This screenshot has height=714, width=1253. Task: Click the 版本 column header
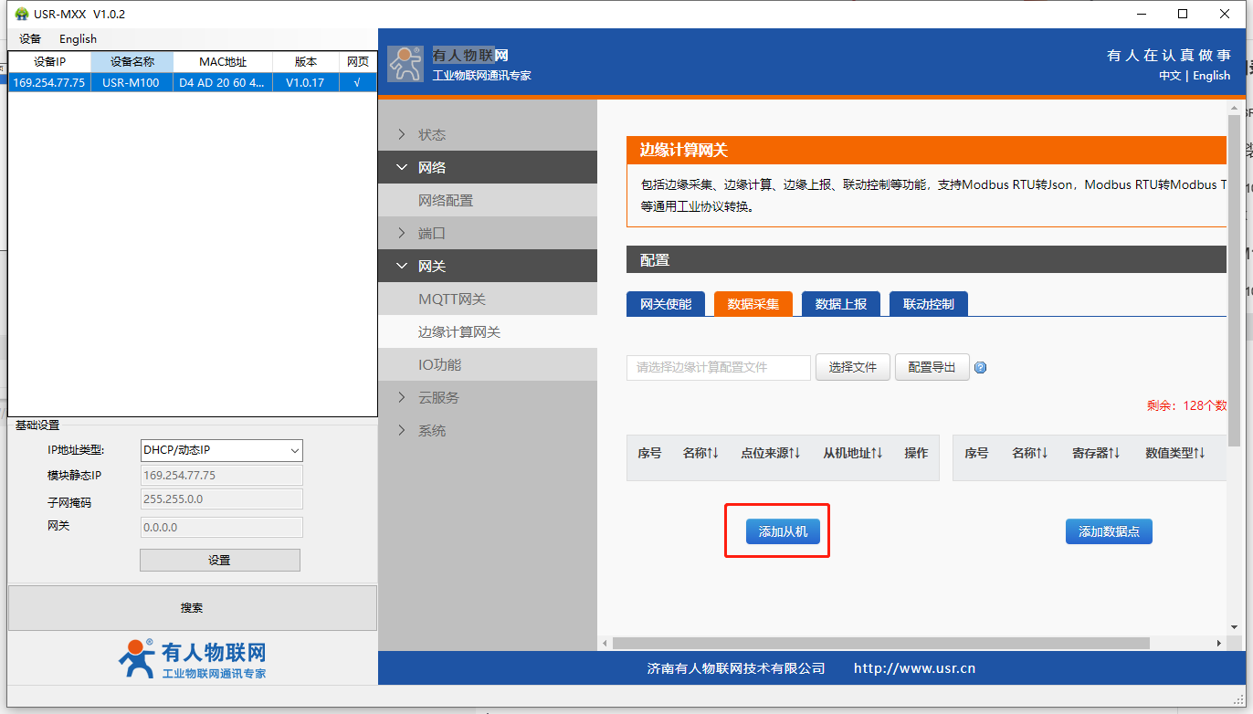point(306,62)
